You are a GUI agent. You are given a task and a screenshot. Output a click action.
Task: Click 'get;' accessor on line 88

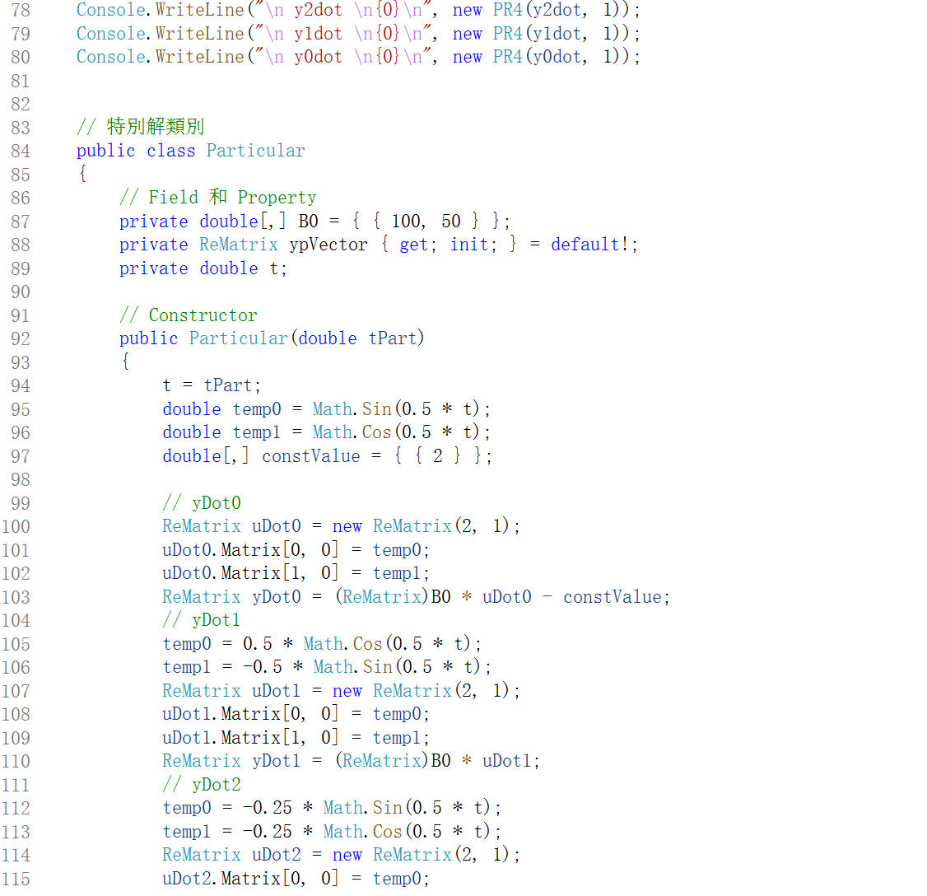pos(418,245)
